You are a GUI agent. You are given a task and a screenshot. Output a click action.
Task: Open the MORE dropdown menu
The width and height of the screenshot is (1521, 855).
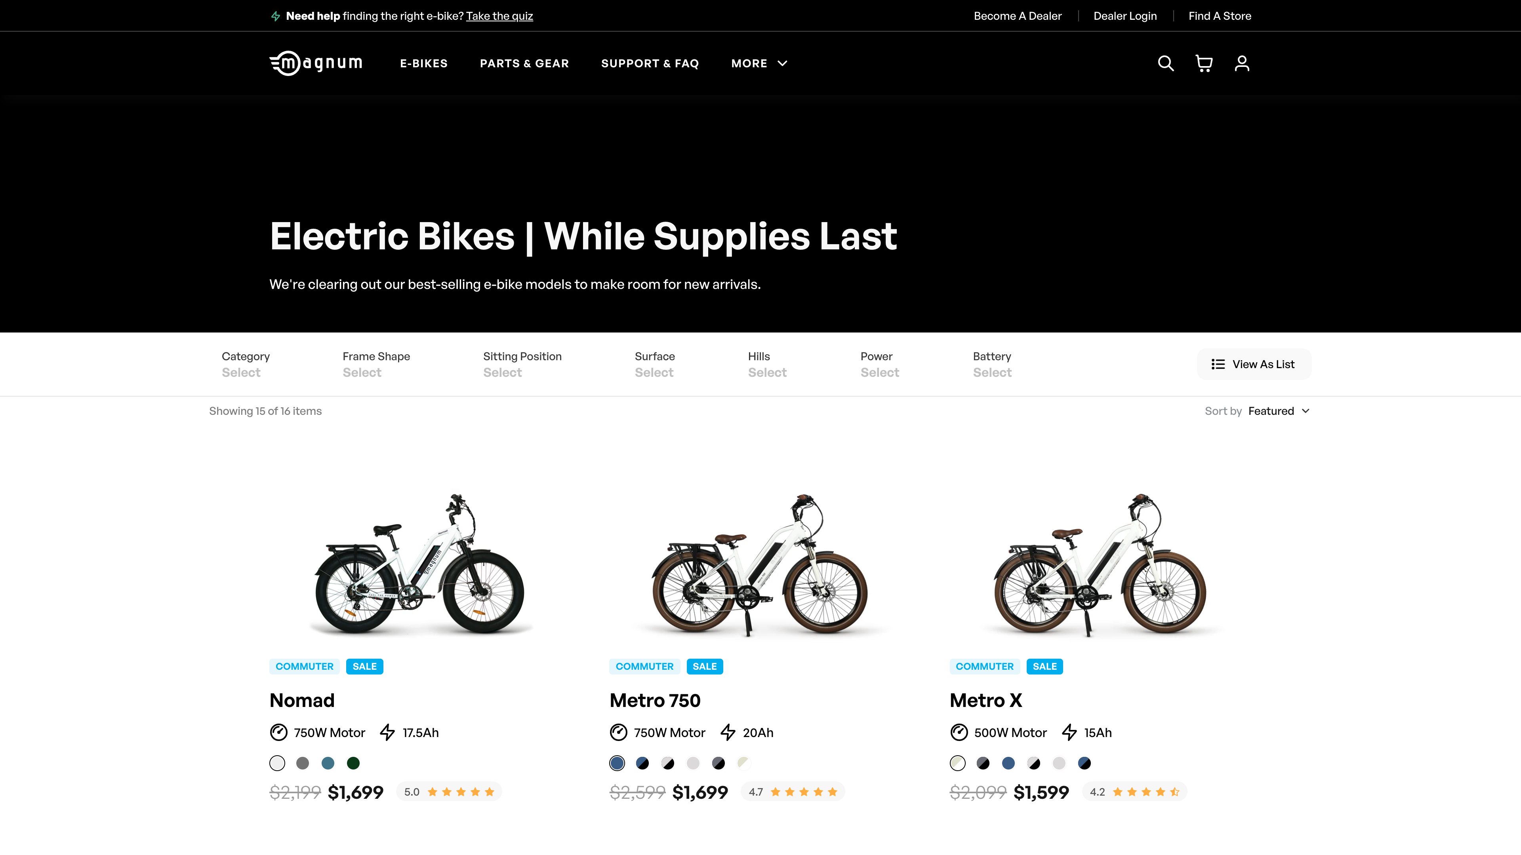(759, 63)
